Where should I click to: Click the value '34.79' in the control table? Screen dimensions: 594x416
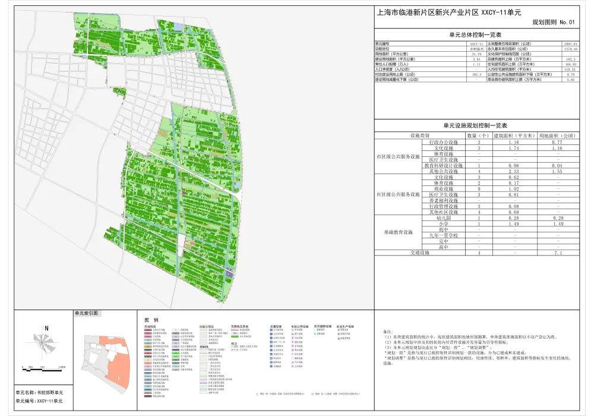tap(476, 54)
